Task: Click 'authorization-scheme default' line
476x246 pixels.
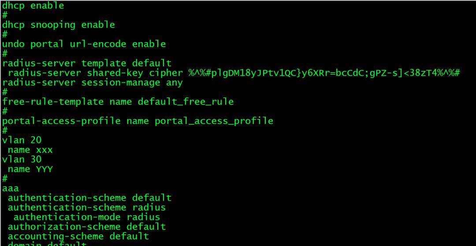Action: pyautogui.click(x=87, y=227)
